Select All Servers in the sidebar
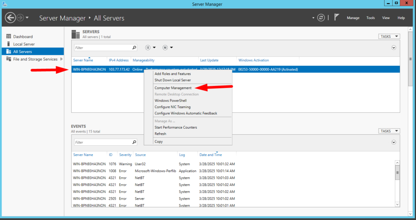Viewport: 416px width, 220px height. [33, 52]
